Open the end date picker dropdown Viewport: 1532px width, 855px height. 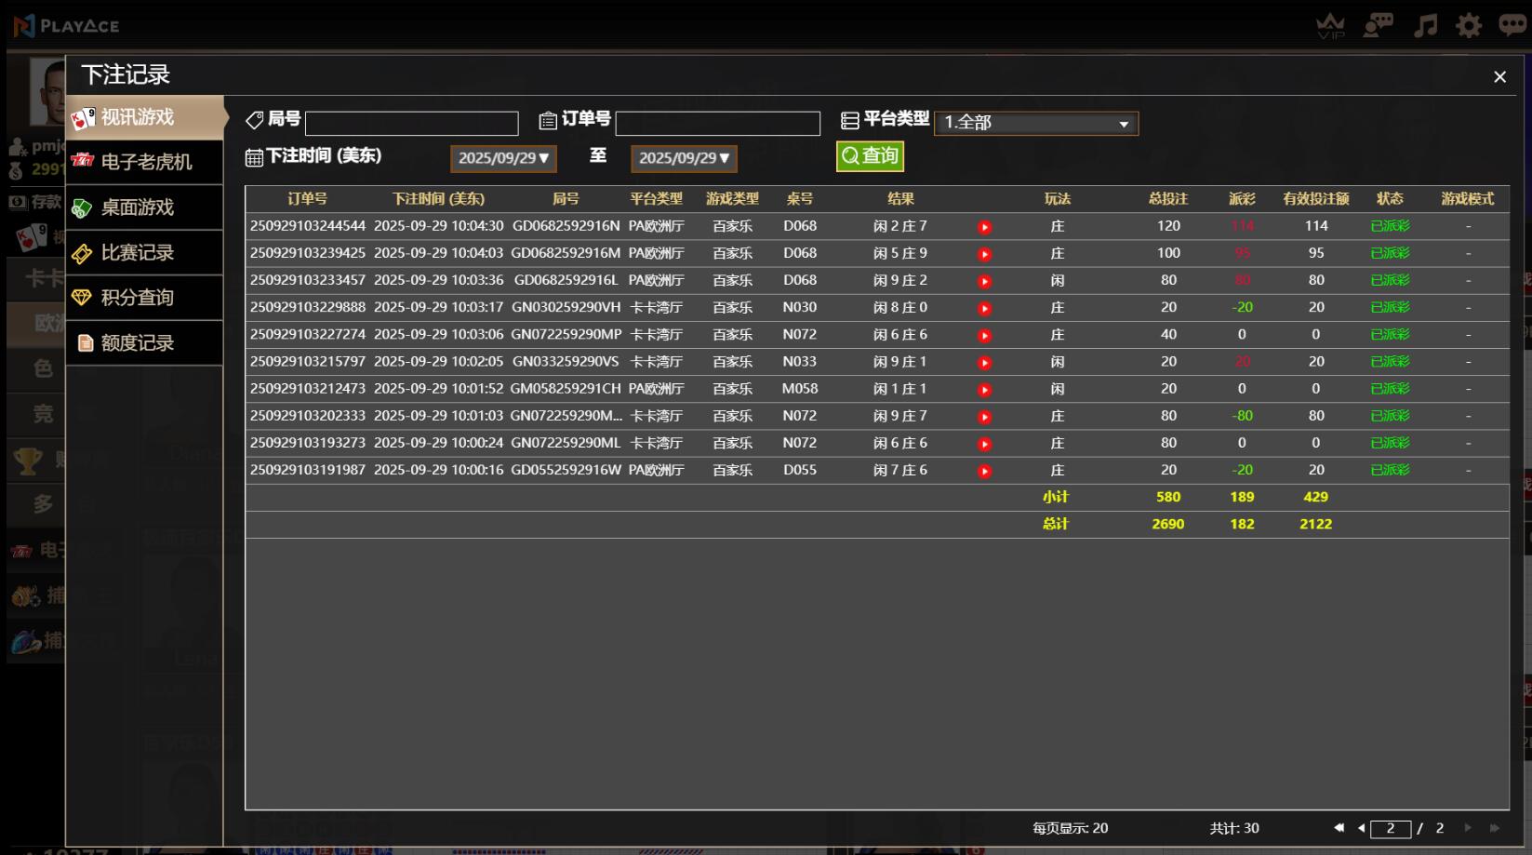point(684,158)
